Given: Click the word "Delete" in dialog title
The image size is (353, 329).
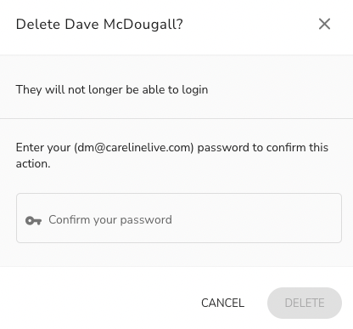Looking at the screenshot, I should coord(38,24).
